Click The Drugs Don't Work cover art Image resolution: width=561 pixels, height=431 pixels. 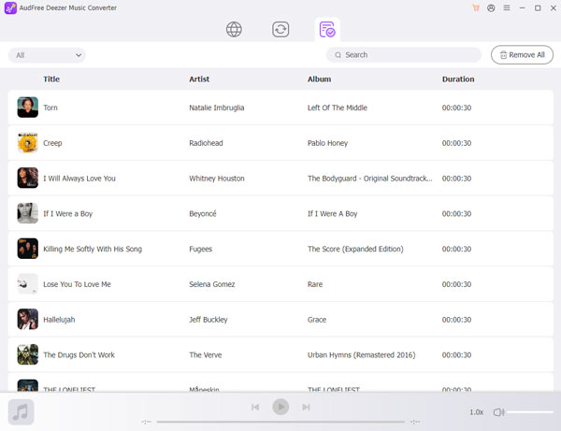[27, 354]
